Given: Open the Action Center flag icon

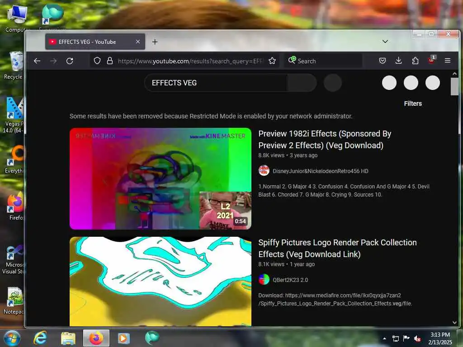Looking at the screenshot, I should click(406, 338).
